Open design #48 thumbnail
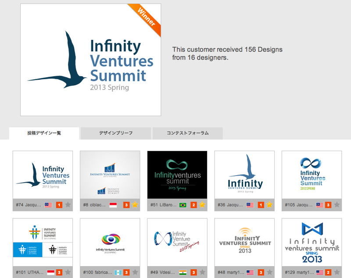 point(244,242)
